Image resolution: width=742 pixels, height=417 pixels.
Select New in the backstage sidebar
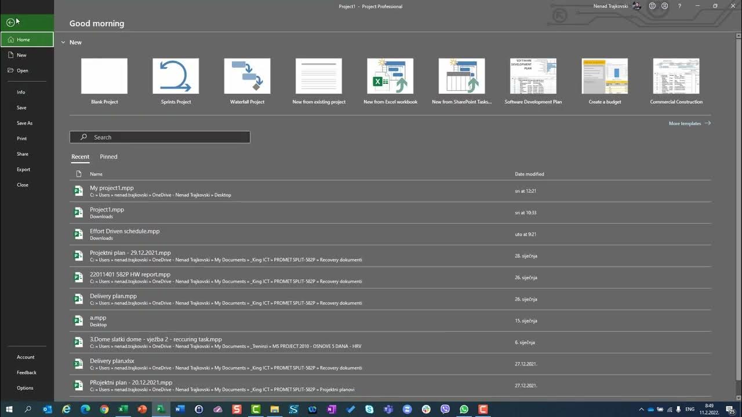27,55
